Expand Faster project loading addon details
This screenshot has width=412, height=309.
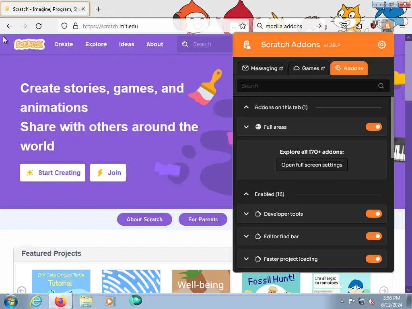[x=246, y=259]
